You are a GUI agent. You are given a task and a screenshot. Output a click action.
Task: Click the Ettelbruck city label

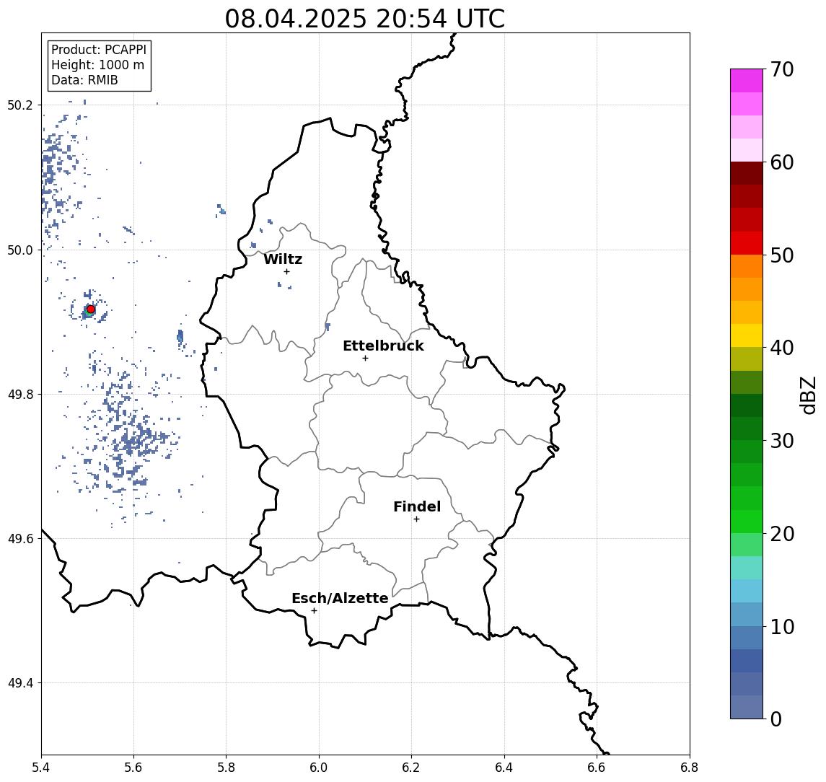click(x=383, y=346)
